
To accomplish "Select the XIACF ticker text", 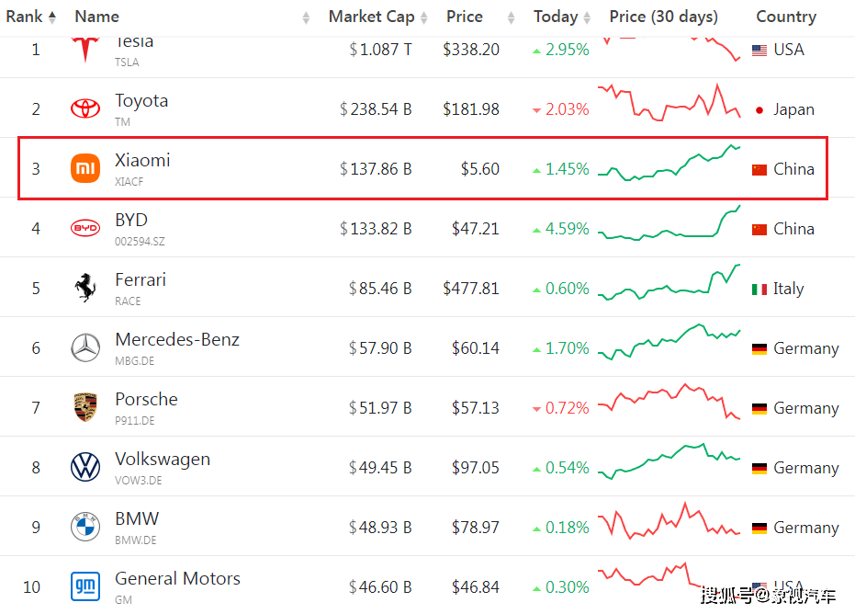I will click(129, 182).
